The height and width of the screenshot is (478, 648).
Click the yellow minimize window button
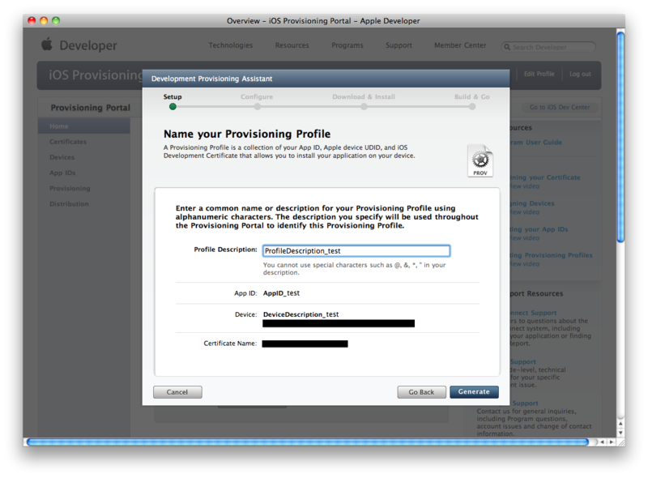pos(44,20)
